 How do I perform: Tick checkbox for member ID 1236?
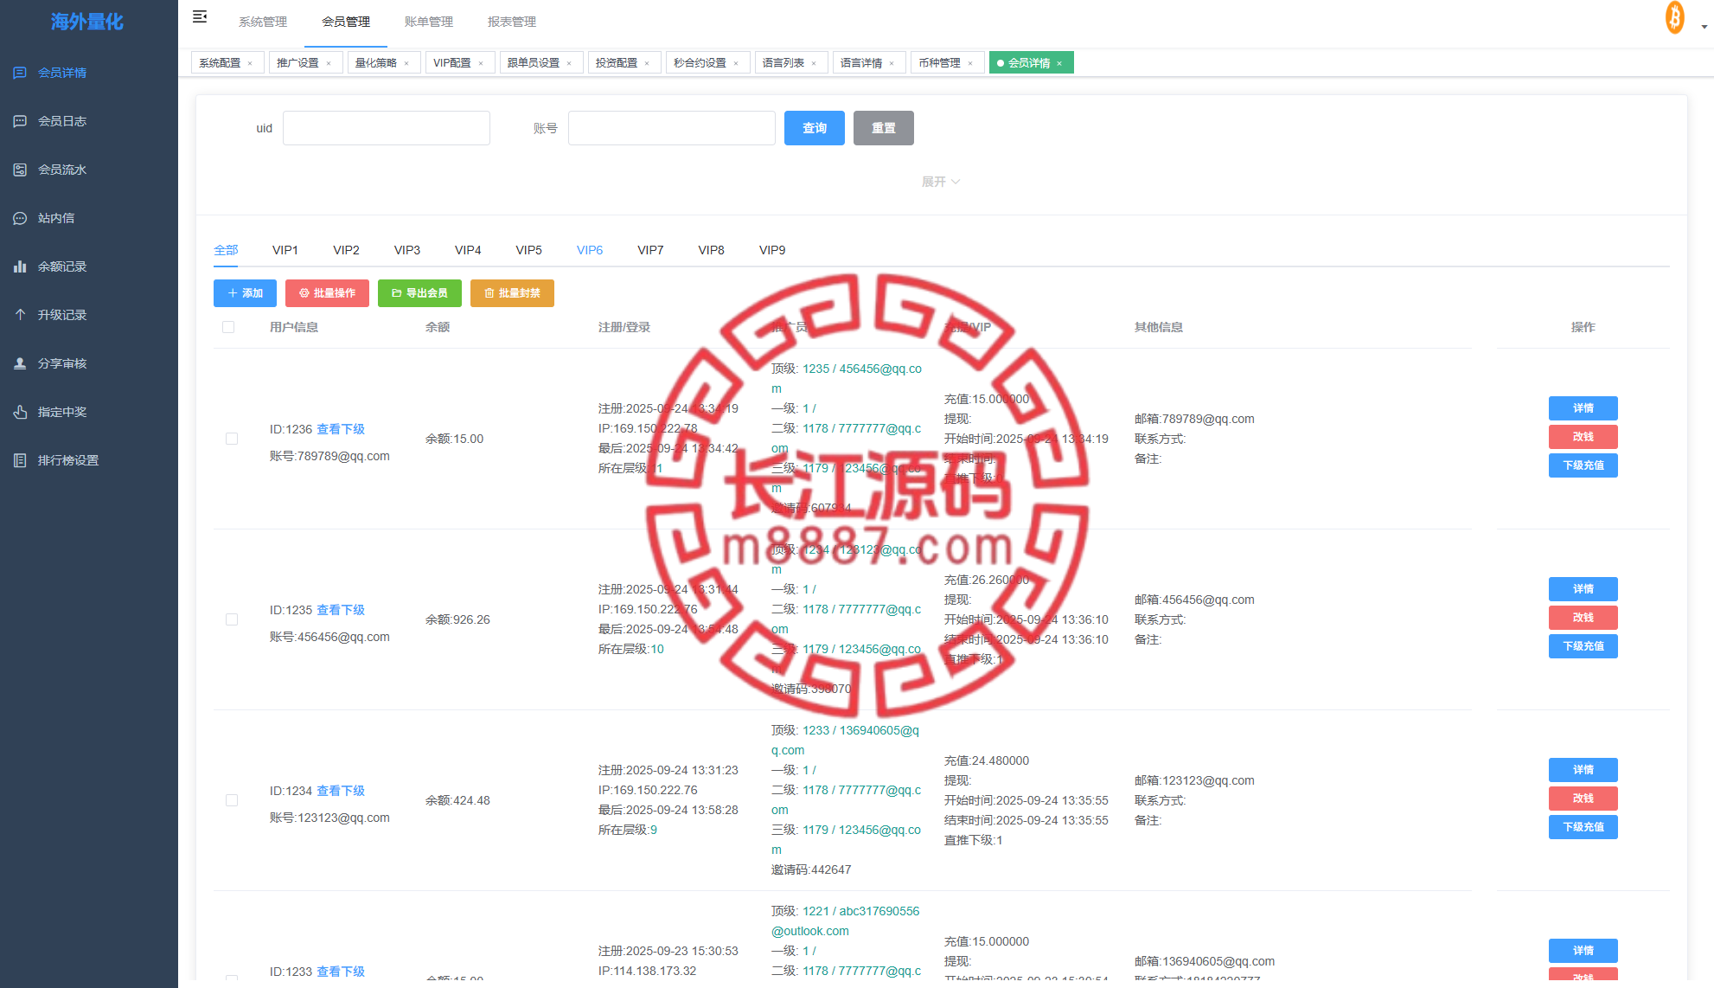[232, 439]
